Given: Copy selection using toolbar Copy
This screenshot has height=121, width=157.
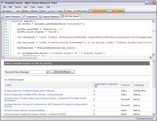Looking at the screenshot, I should coord(59,11).
